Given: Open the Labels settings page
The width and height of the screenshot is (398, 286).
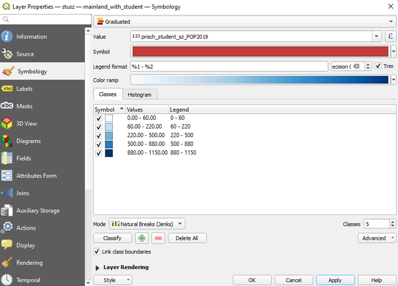Looking at the screenshot, I should (24, 89).
